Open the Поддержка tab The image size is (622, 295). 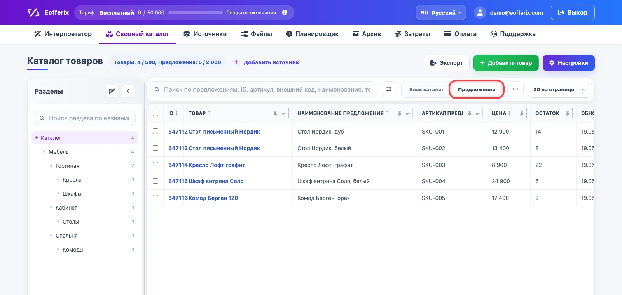click(513, 34)
